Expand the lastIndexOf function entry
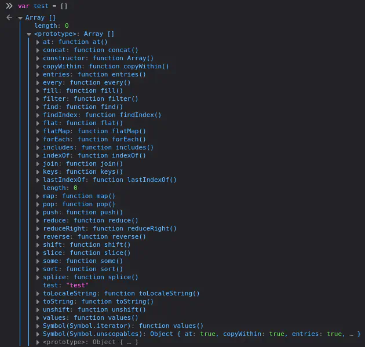 click(38, 180)
